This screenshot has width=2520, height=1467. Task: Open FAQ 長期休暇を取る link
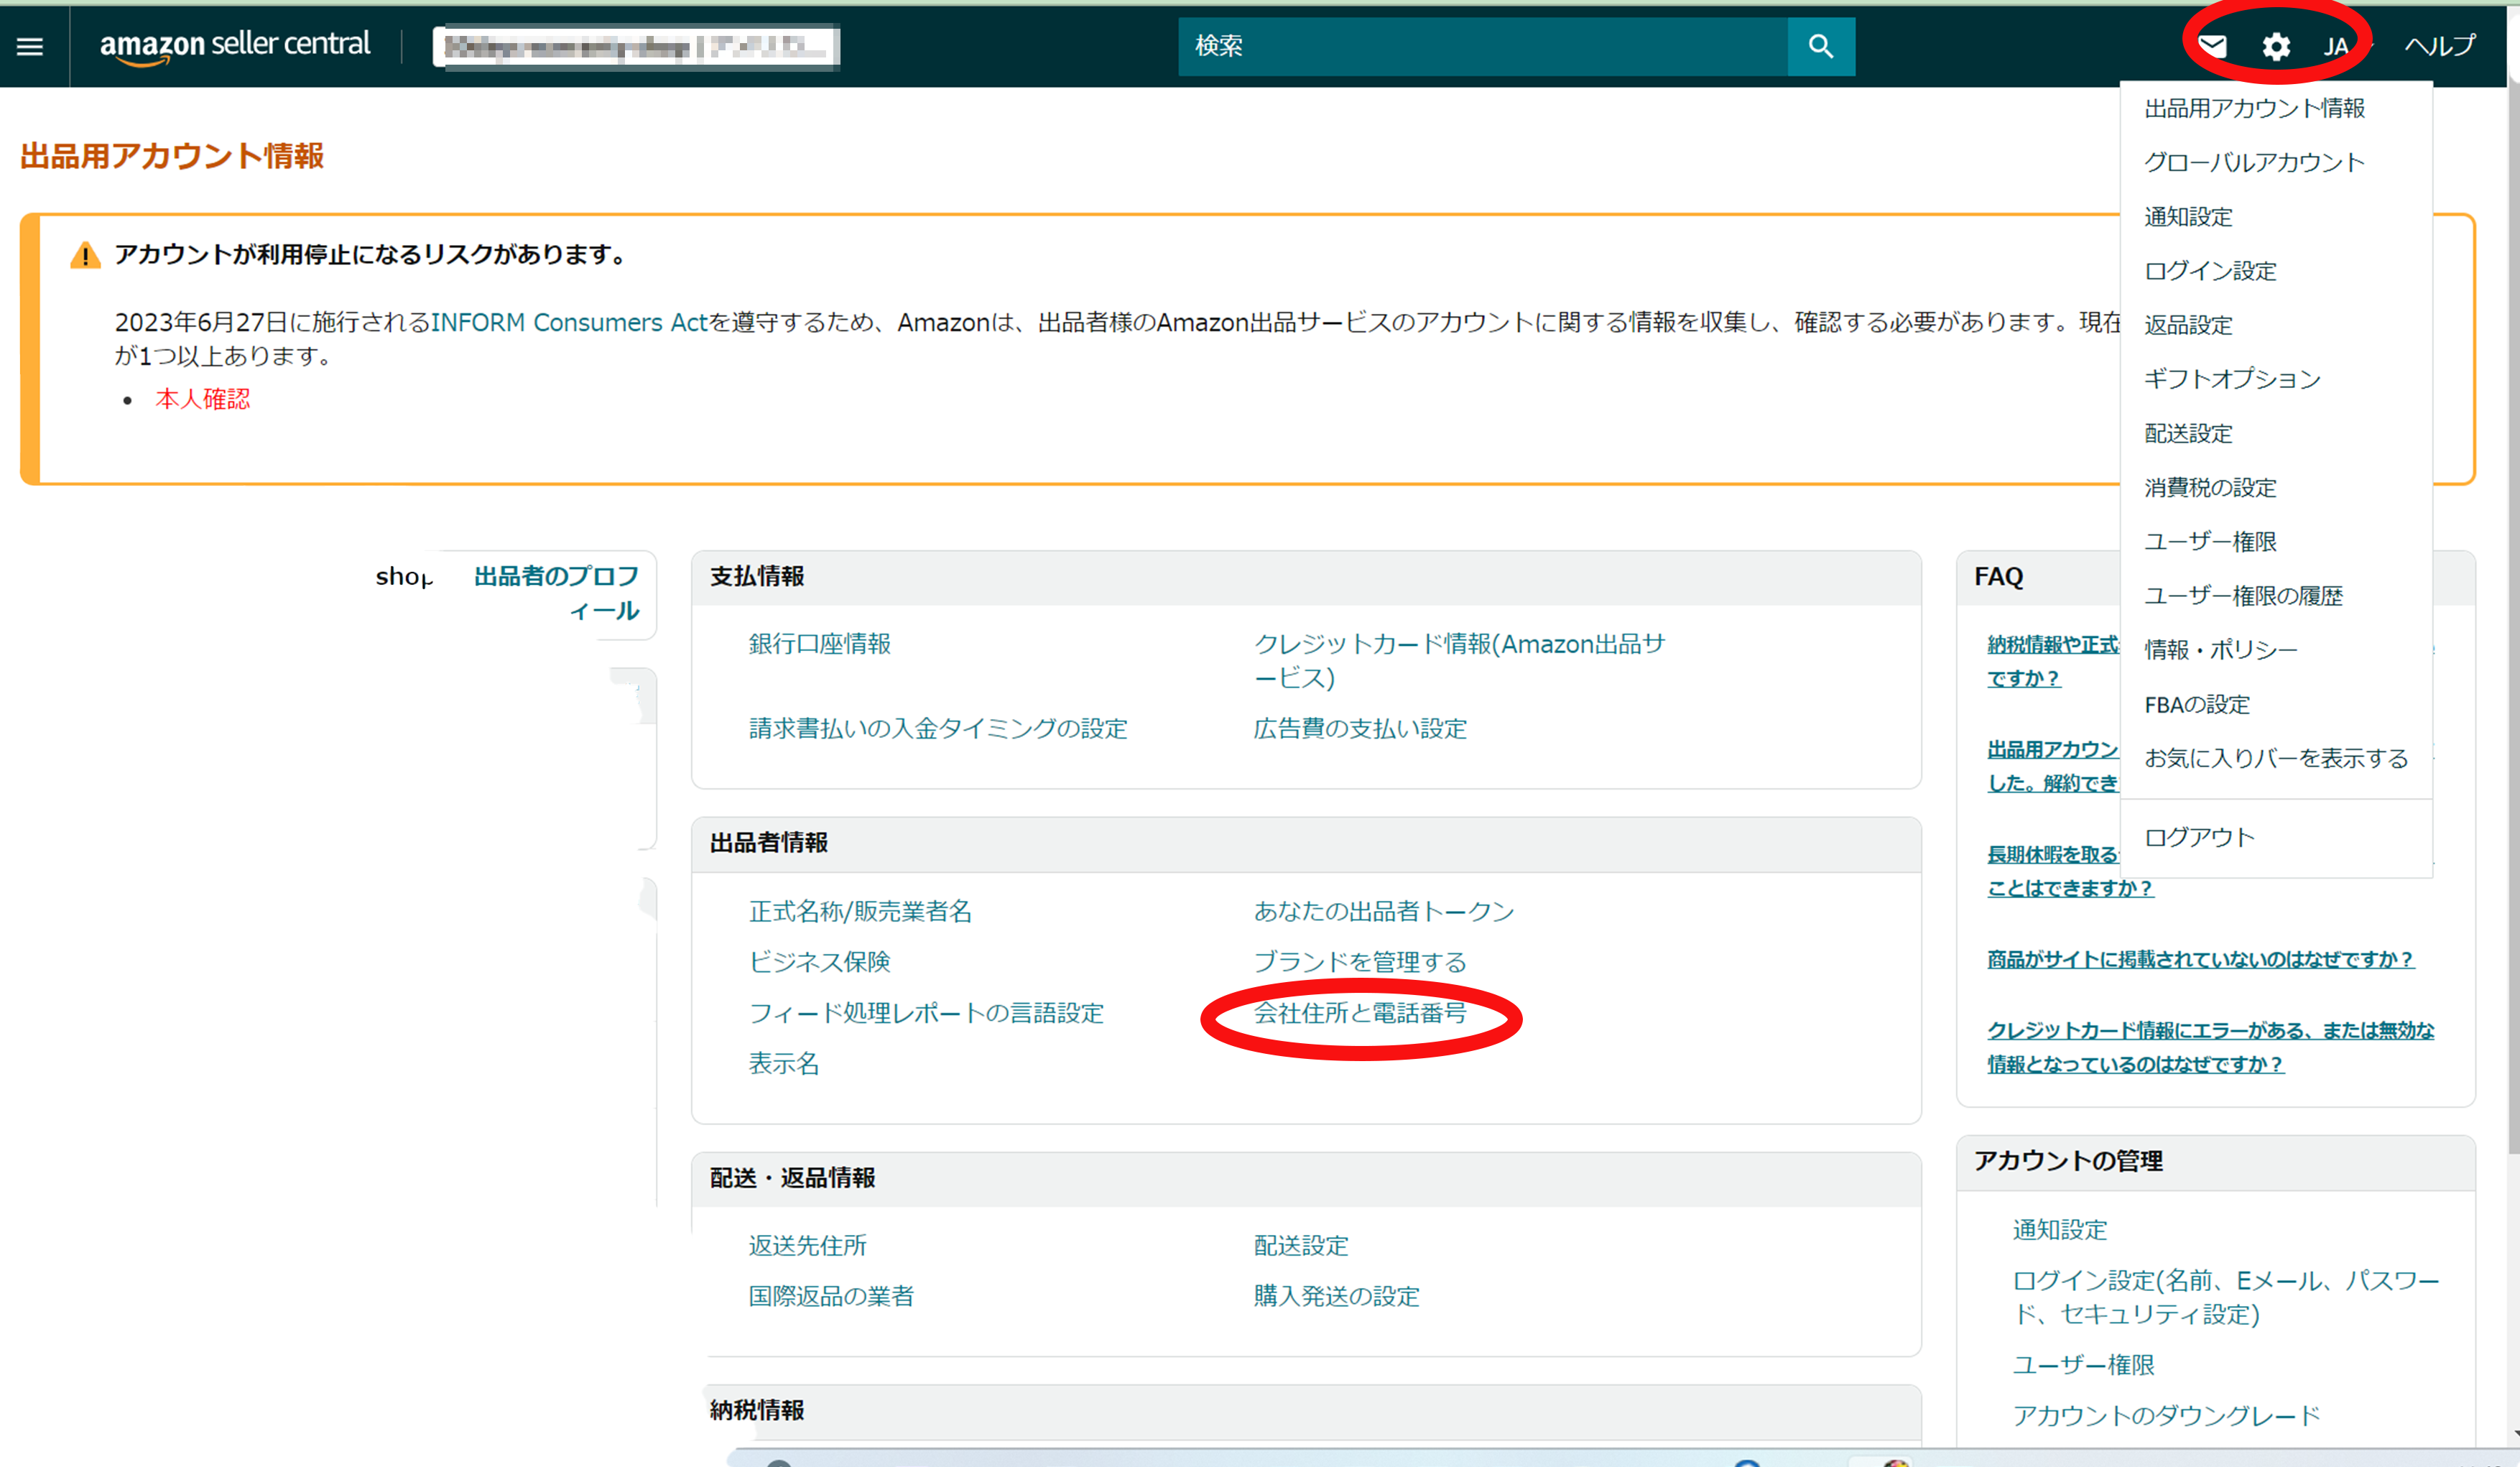coord(2054,871)
